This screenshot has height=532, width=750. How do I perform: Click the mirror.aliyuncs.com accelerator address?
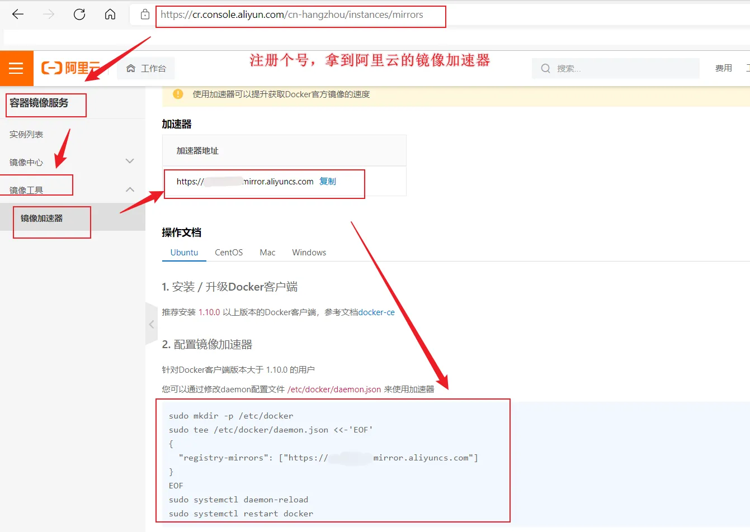click(245, 182)
